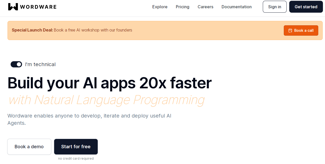Open Documentation from the top navigation
The height and width of the screenshot is (164, 325).
click(x=236, y=7)
